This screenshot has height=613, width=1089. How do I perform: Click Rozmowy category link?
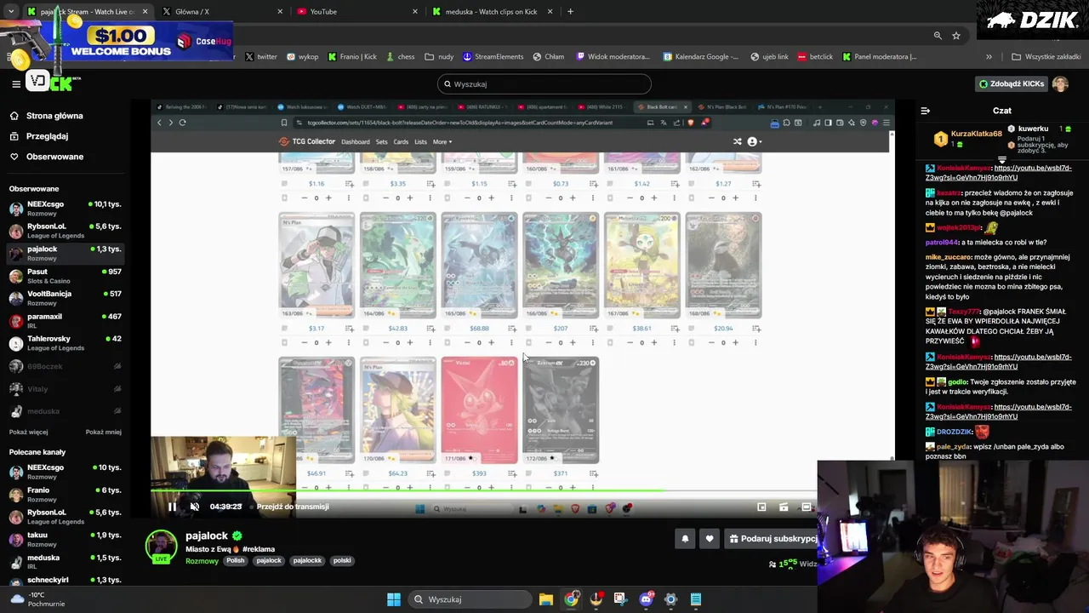(x=202, y=561)
